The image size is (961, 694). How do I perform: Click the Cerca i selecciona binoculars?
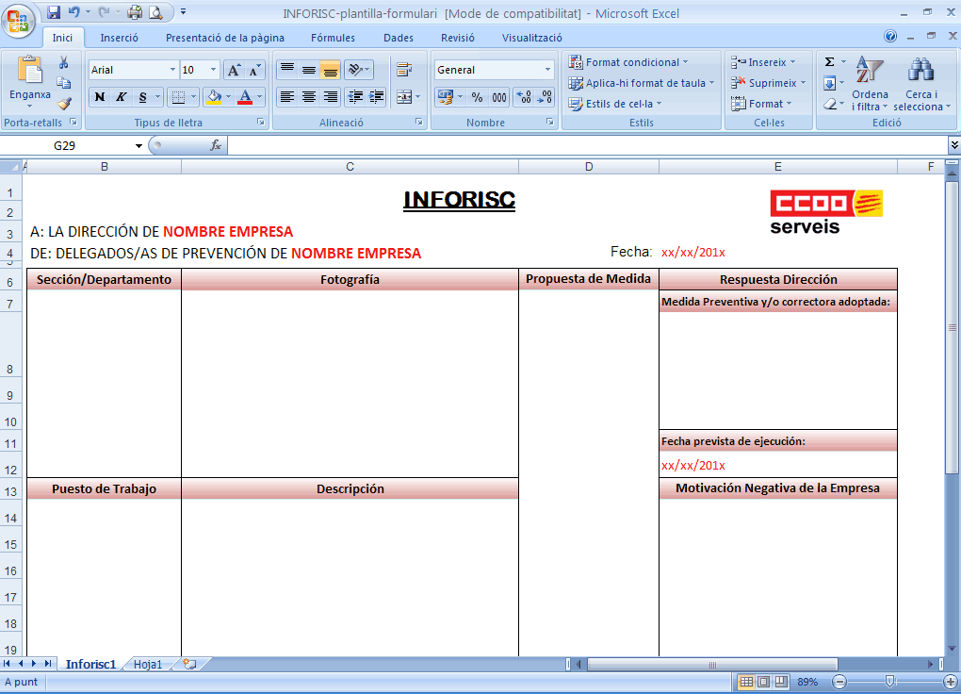pyautogui.click(x=920, y=83)
